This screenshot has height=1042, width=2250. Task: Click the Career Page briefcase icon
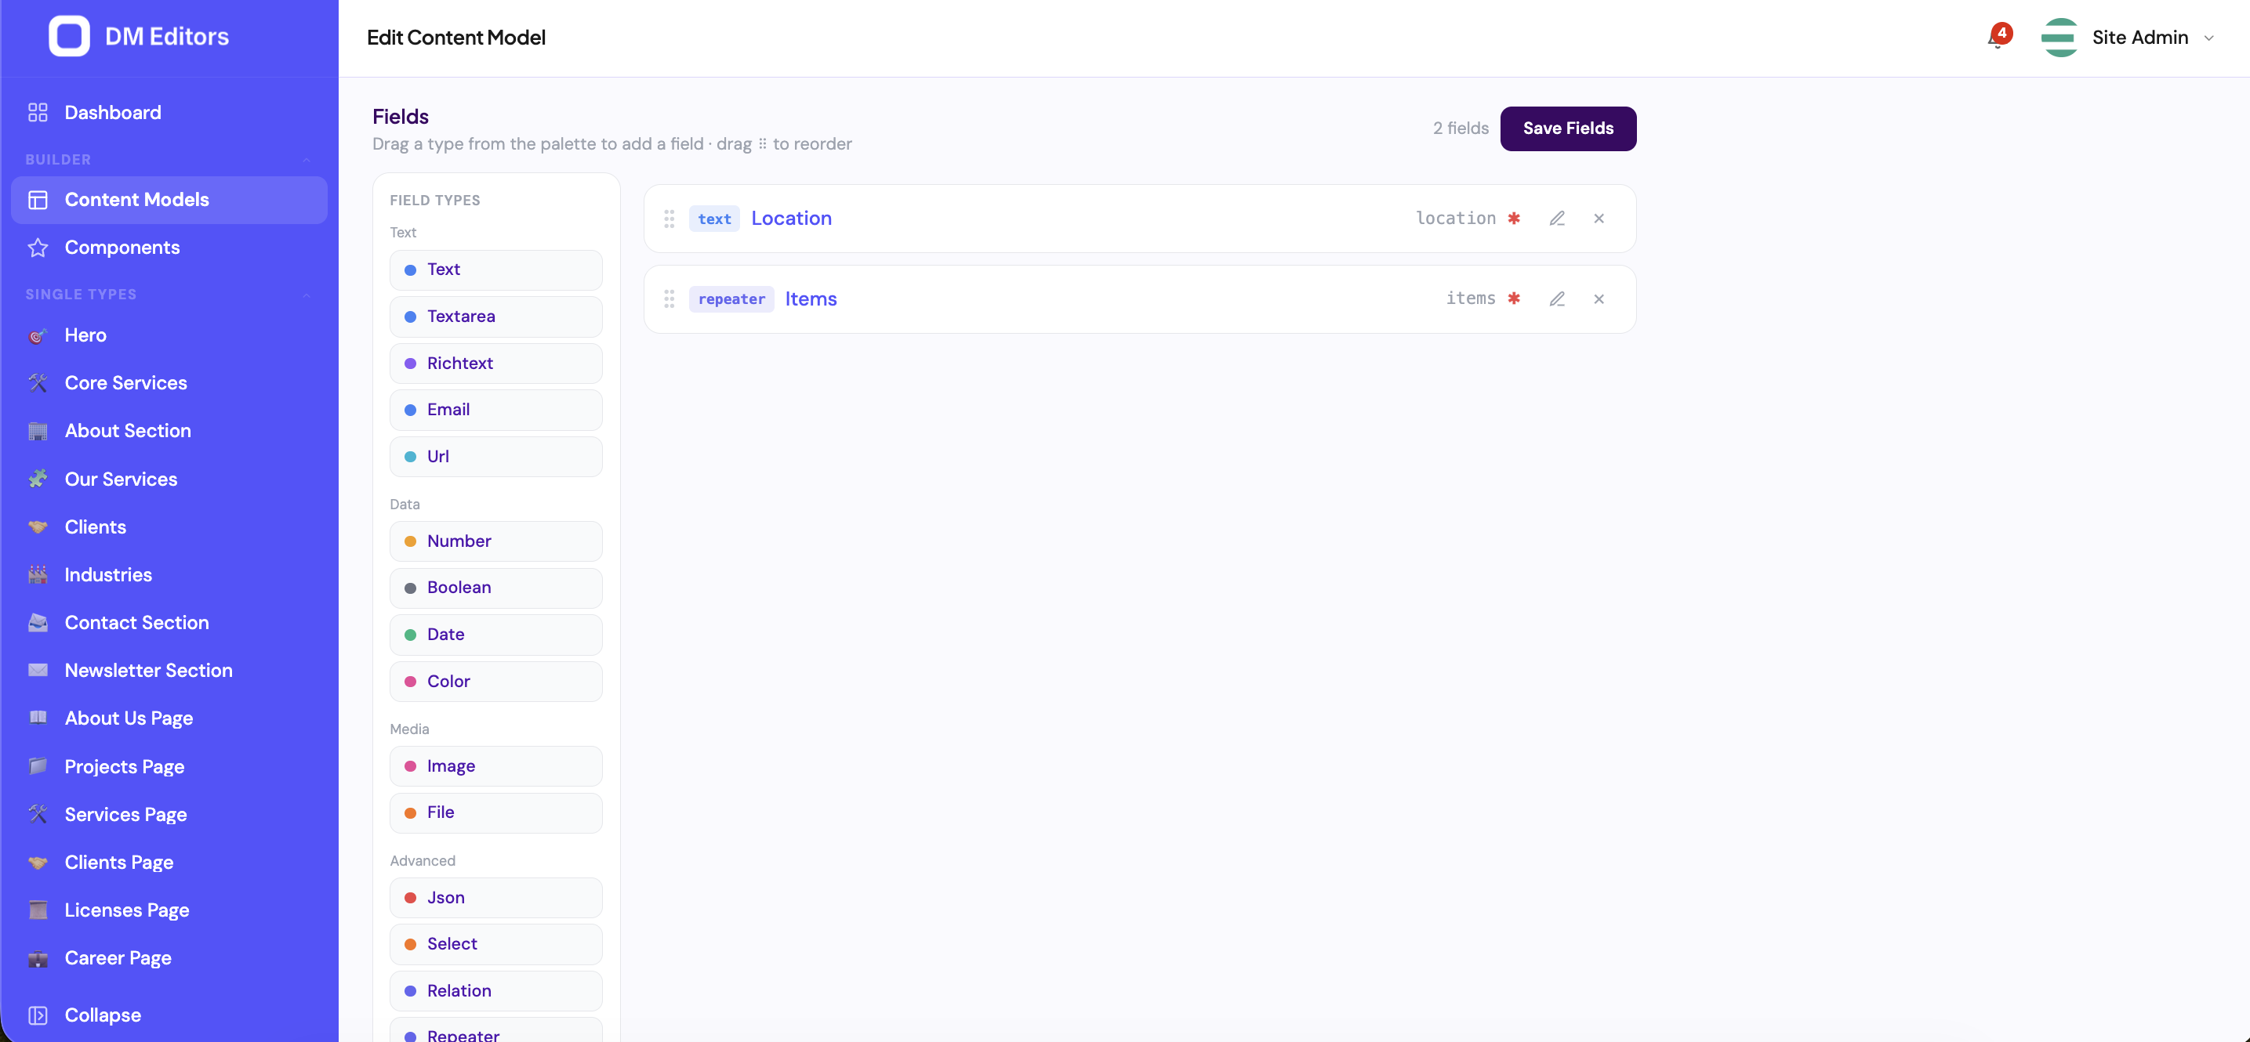coord(38,958)
